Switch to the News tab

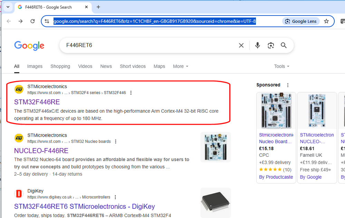[x=106, y=66]
